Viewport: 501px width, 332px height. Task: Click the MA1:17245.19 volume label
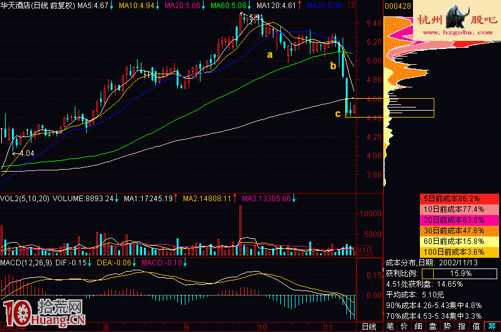(148, 199)
